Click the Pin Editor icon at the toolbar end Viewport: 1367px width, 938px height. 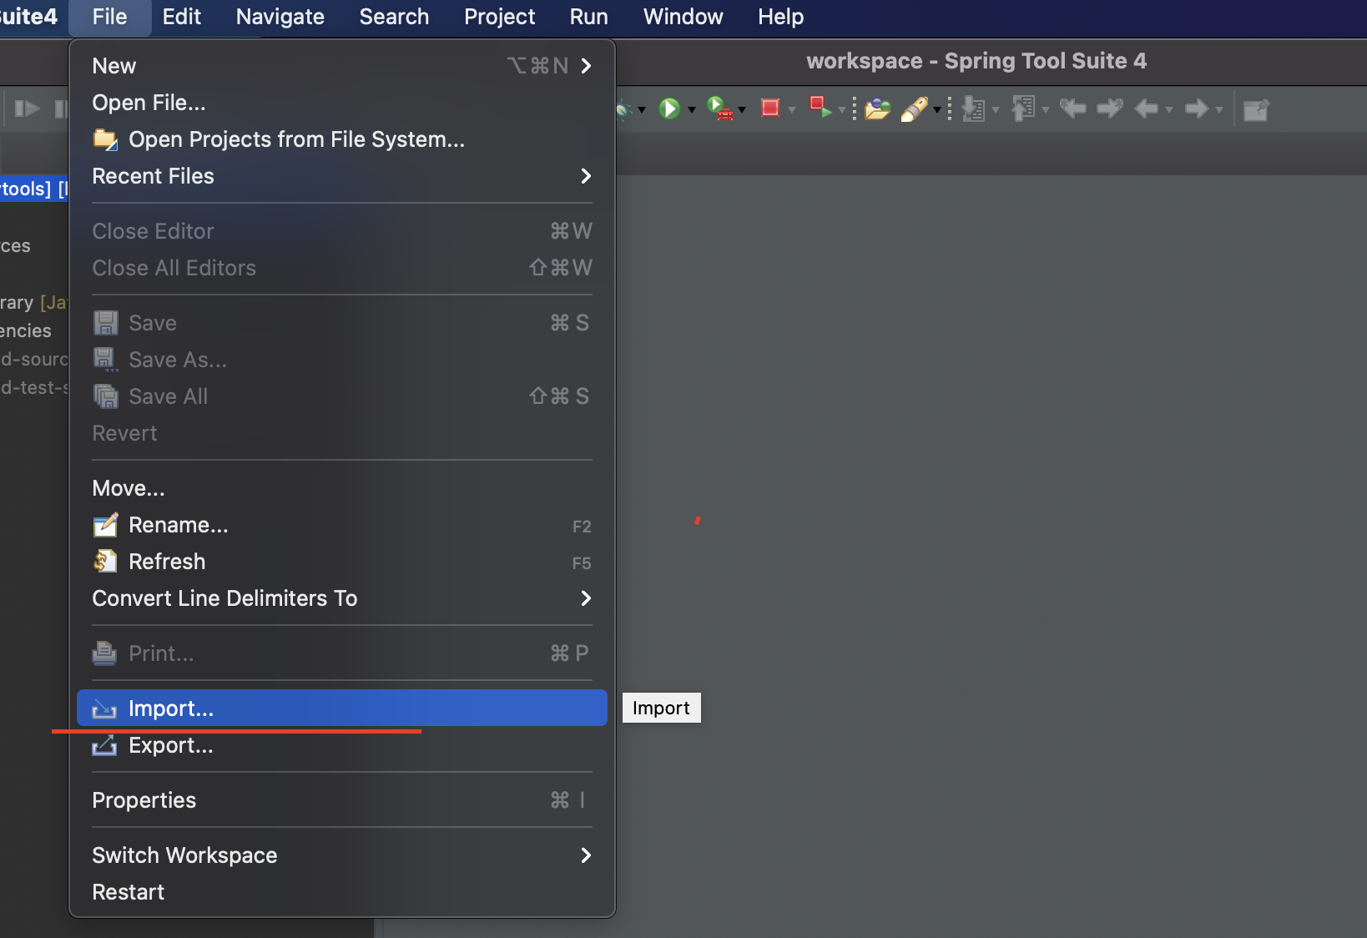[x=1255, y=109]
